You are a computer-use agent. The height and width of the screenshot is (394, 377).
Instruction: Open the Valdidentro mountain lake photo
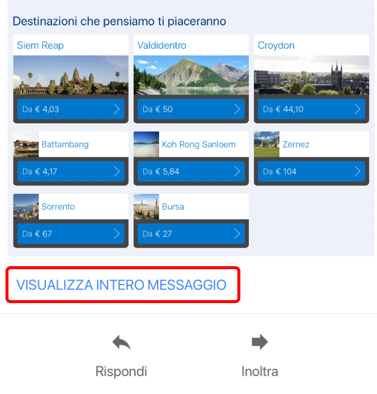191,75
